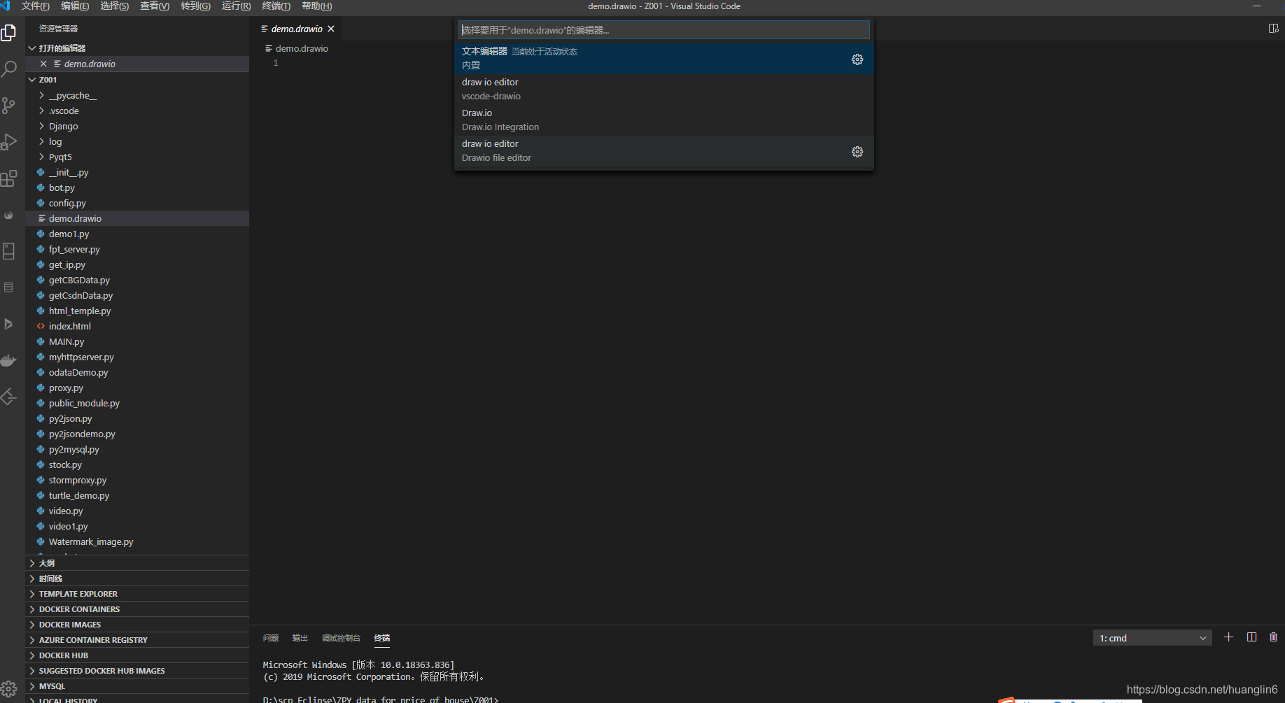Configure the text editor default via gear

(x=857, y=59)
